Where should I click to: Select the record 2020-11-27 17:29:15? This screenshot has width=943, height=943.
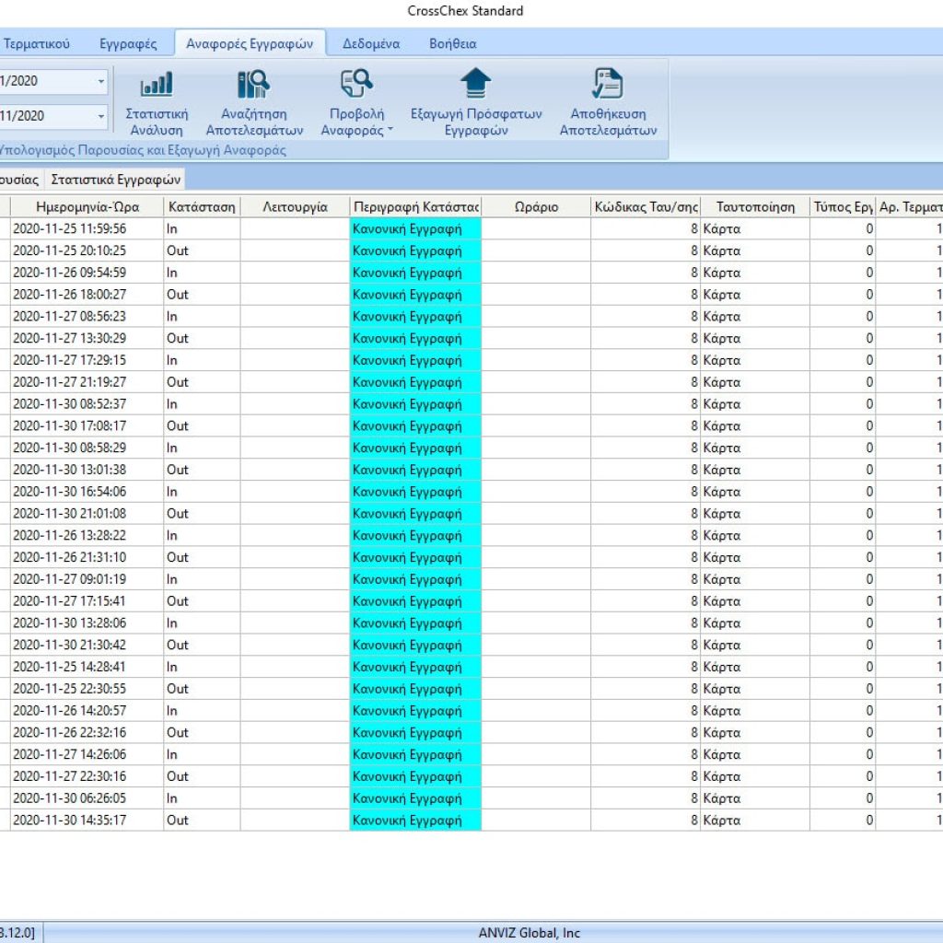tap(471, 360)
